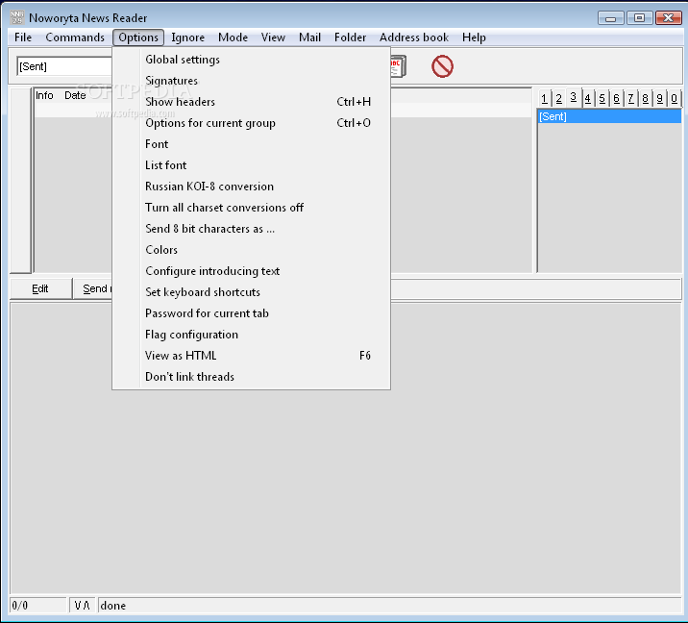This screenshot has width=688, height=623.
Task: Choose Password for current tab
Action: click(252, 313)
